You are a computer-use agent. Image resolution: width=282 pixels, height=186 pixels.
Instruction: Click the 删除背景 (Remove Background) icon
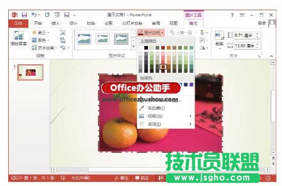(x=19, y=35)
